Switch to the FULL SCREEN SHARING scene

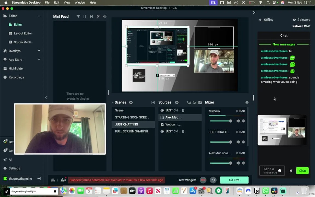click(133, 131)
